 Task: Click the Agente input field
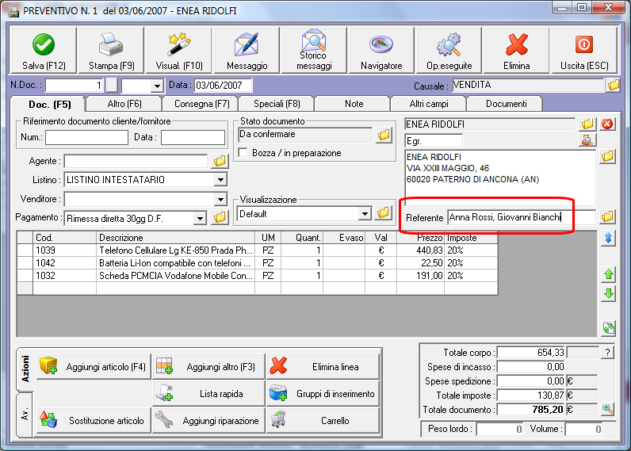click(136, 161)
